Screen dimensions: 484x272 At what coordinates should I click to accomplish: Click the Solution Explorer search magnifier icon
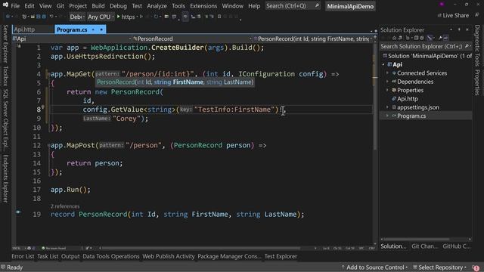[467, 46]
